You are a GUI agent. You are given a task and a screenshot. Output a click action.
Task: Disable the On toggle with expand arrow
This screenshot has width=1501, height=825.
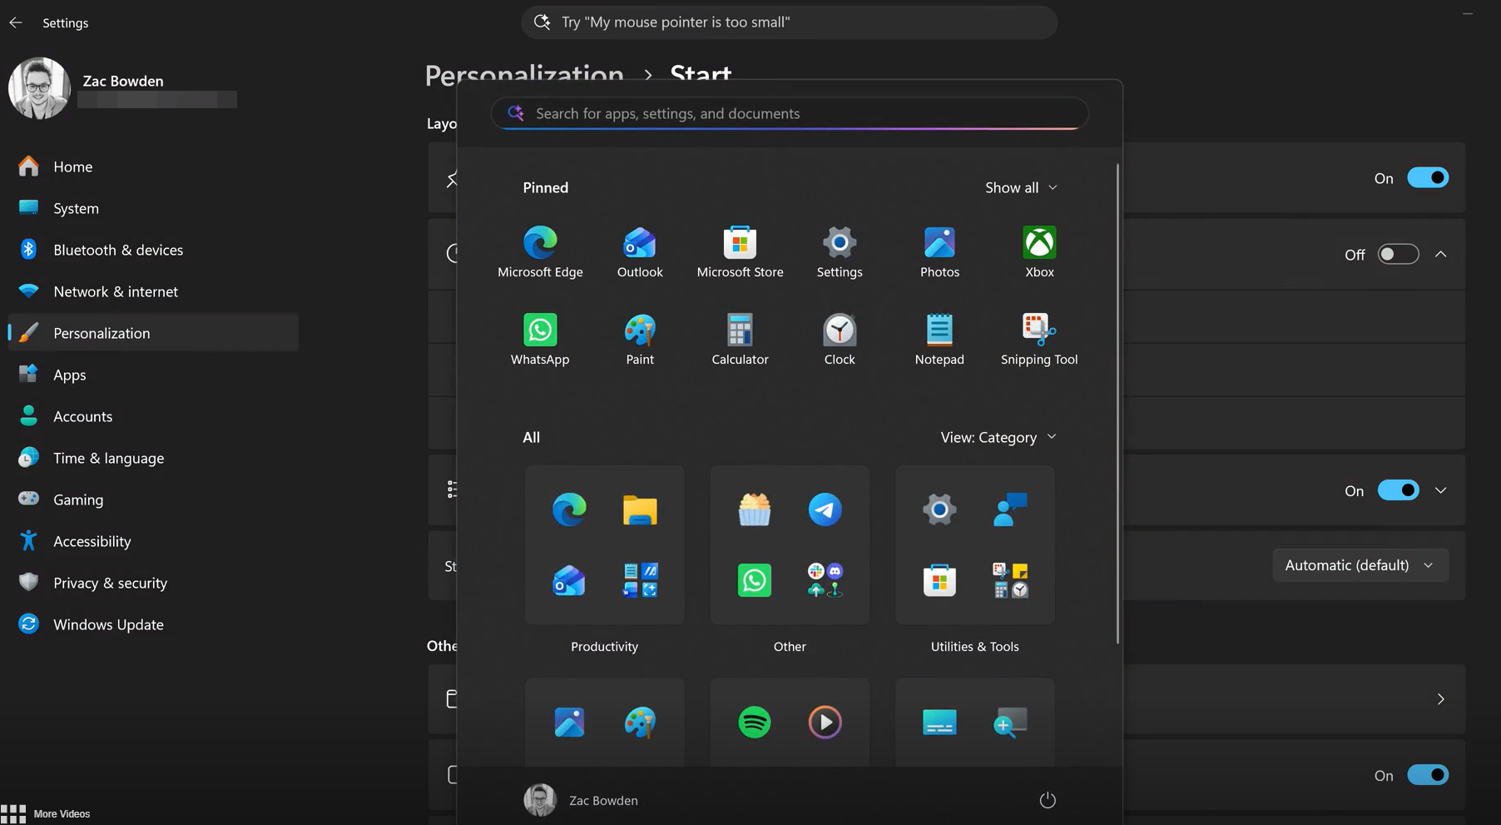coord(1398,490)
